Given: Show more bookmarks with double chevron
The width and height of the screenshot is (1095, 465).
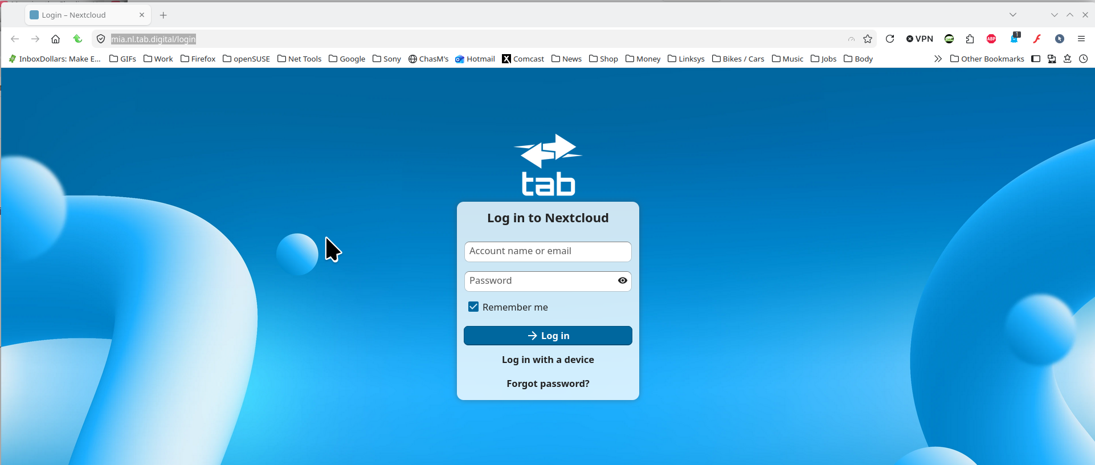Looking at the screenshot, I should pyautogui.click(x=938, y=59).
